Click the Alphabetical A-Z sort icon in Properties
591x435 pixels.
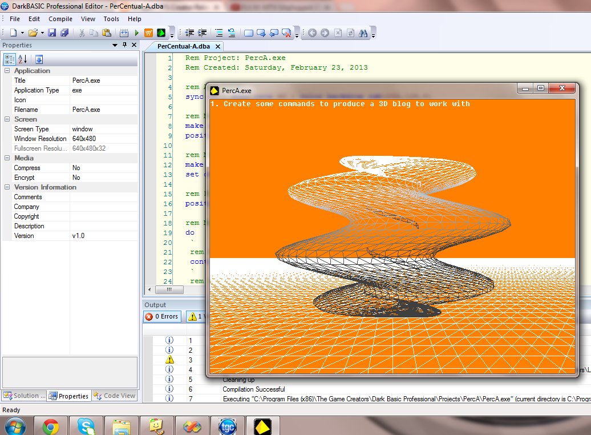point(23,59)
